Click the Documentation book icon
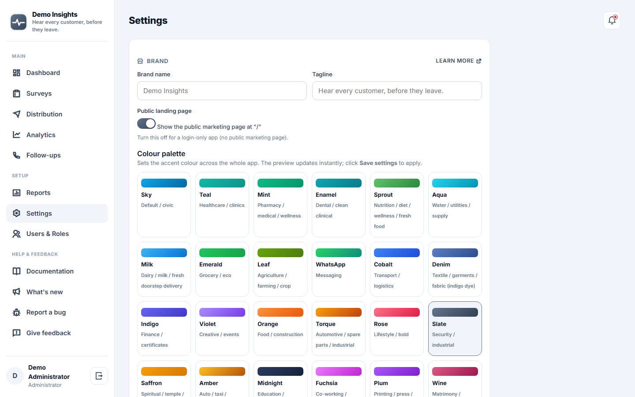 pyautogui.click(x=16, y=271)
